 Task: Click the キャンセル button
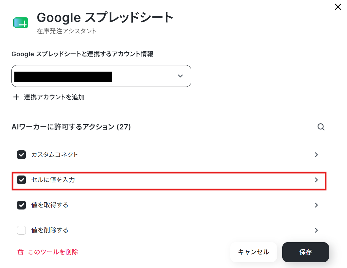[x=253, y=252]
